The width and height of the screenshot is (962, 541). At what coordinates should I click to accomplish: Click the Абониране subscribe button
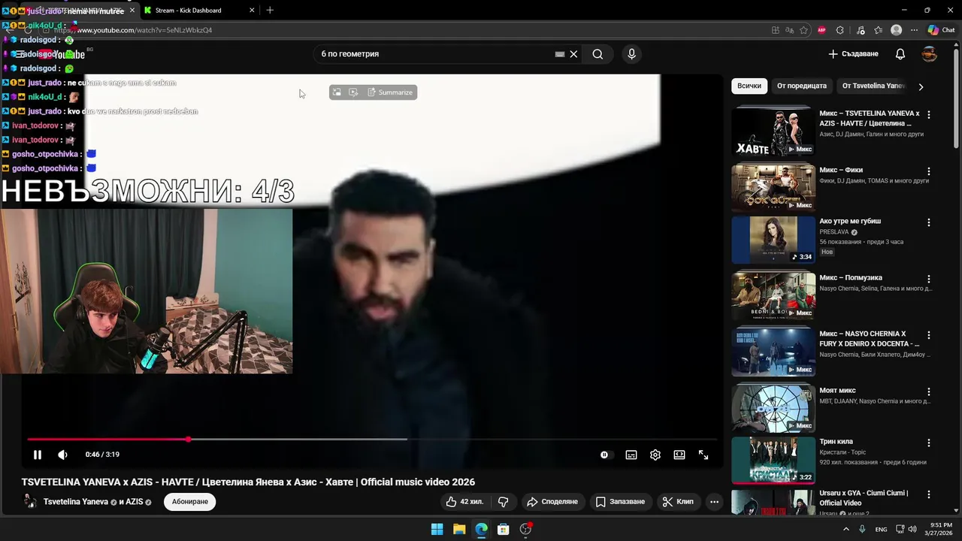tap(190, 501)
